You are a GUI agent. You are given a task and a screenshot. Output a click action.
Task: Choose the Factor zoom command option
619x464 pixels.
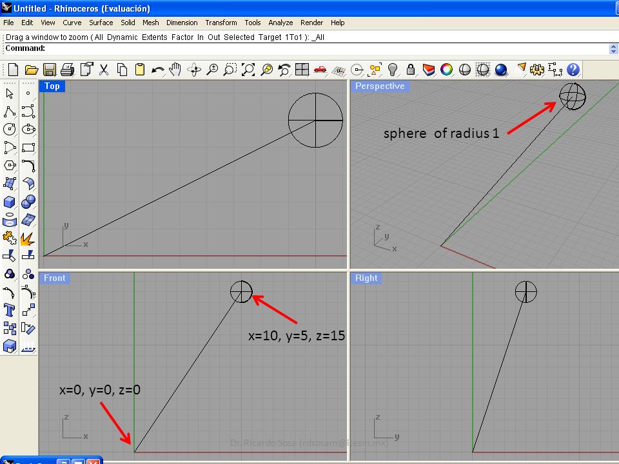coord(182,37)
